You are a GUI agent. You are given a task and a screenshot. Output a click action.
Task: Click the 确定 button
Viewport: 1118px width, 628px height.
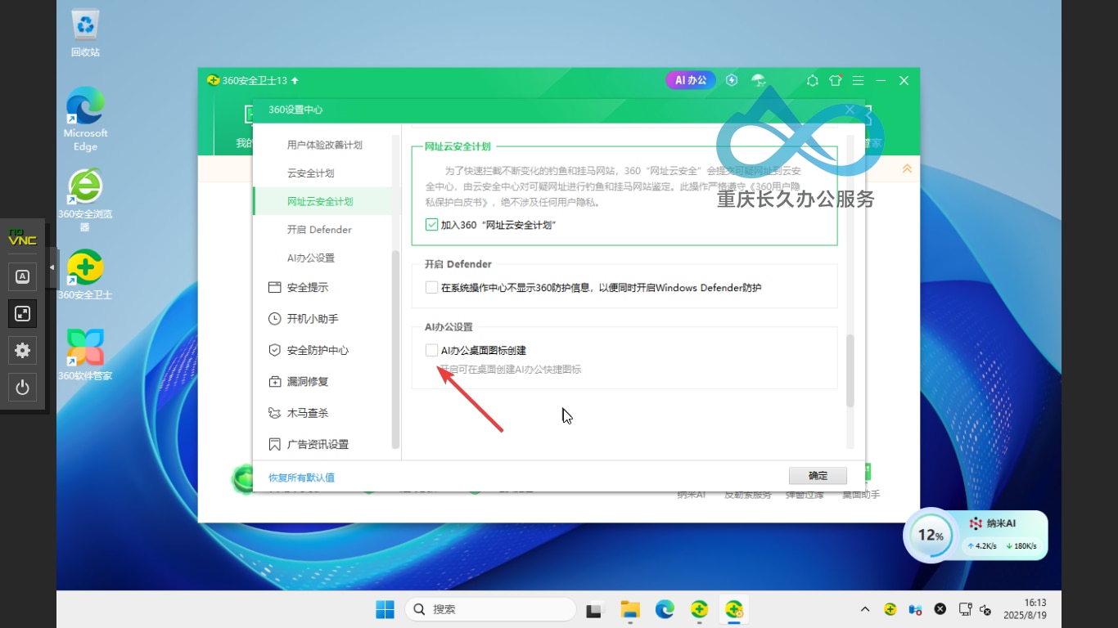[818, 476]
